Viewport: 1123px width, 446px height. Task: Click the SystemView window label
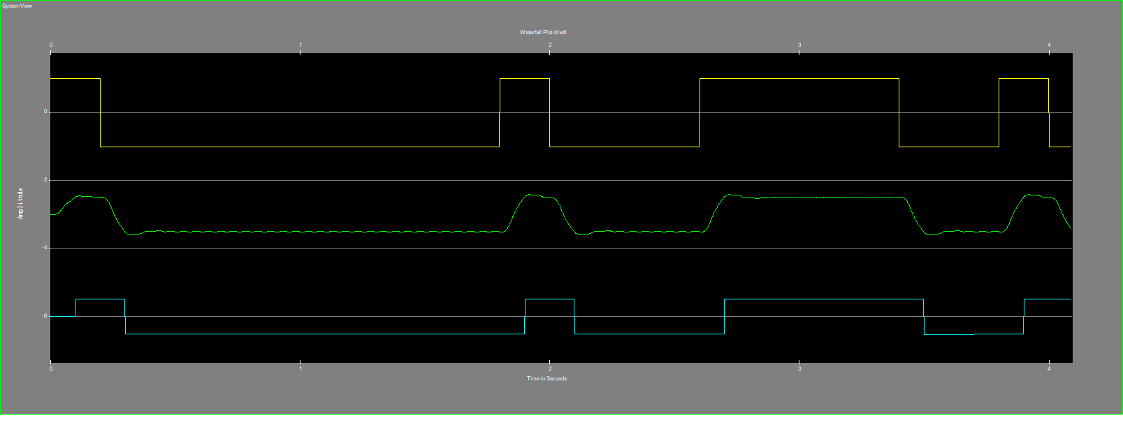(17, 6)
